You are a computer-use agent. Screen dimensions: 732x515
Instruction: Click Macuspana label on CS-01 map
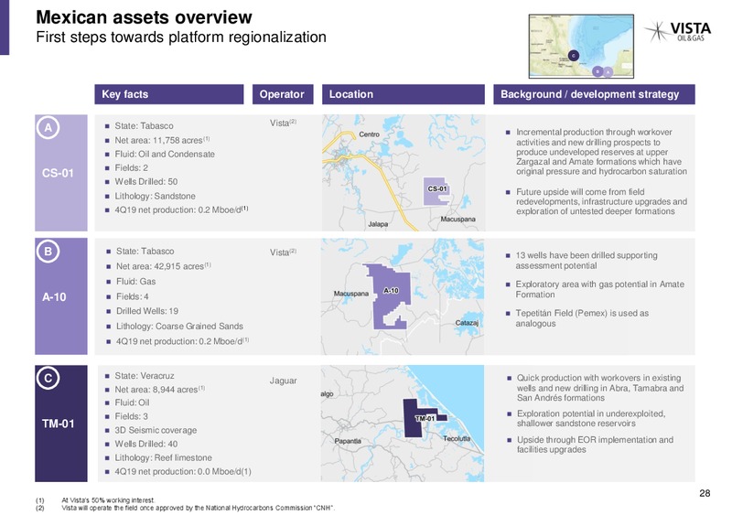(x=458, y=219)
